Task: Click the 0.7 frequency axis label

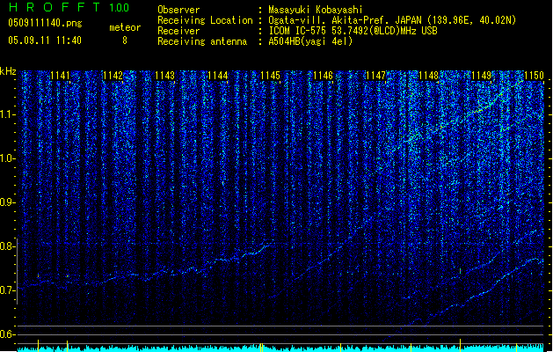Action: (x=7, y=290)
